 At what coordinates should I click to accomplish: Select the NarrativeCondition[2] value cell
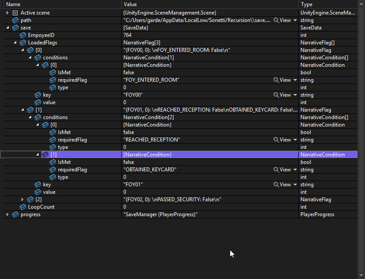tap(210, 117)
